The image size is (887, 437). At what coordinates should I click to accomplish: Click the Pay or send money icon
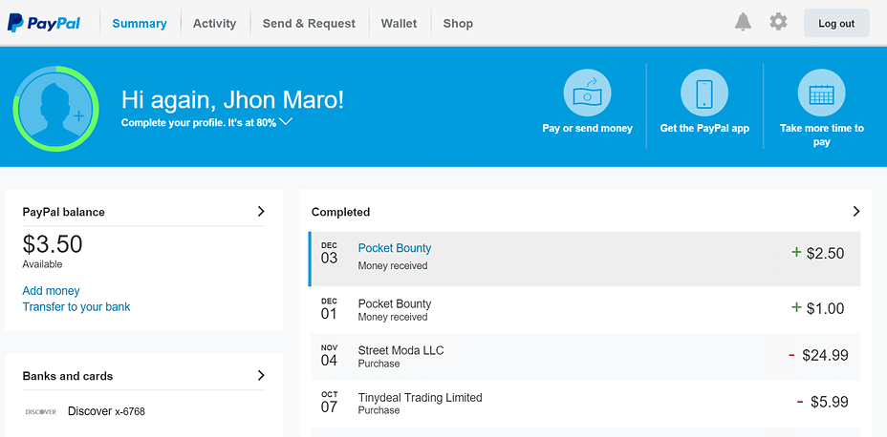pos(587,93)
